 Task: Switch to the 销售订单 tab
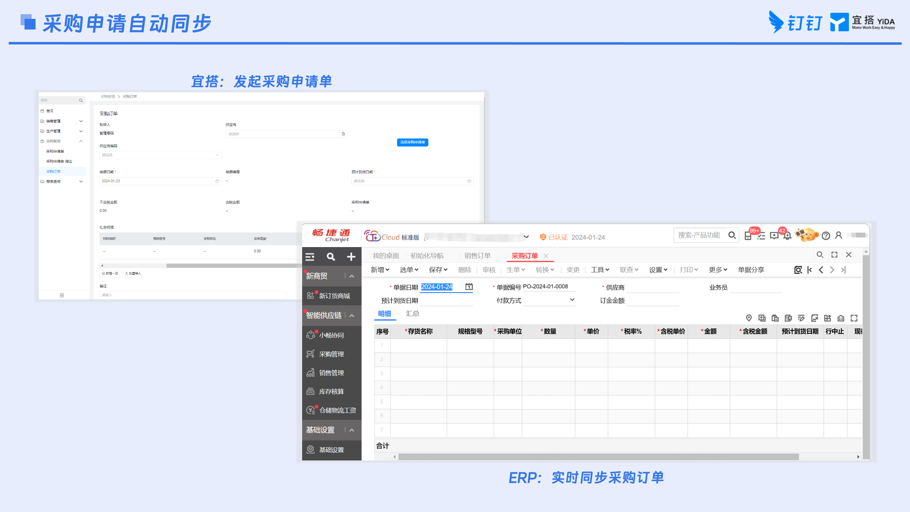(x=477, y=256)
